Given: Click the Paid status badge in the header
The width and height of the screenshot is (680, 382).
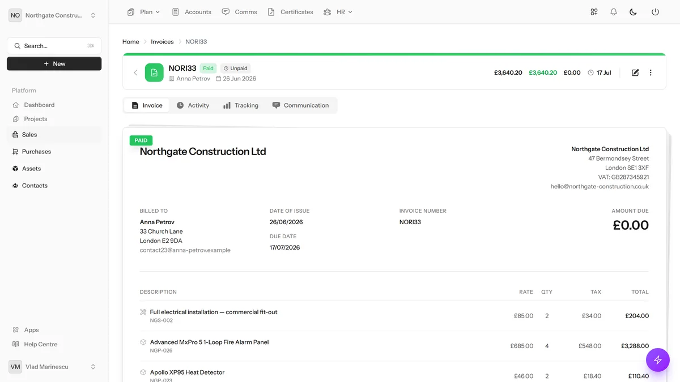Looking at the screenshot, I should 208,68.
